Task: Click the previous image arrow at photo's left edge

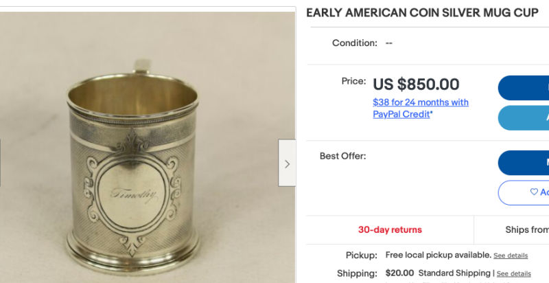Action: [x=1, y=163]
